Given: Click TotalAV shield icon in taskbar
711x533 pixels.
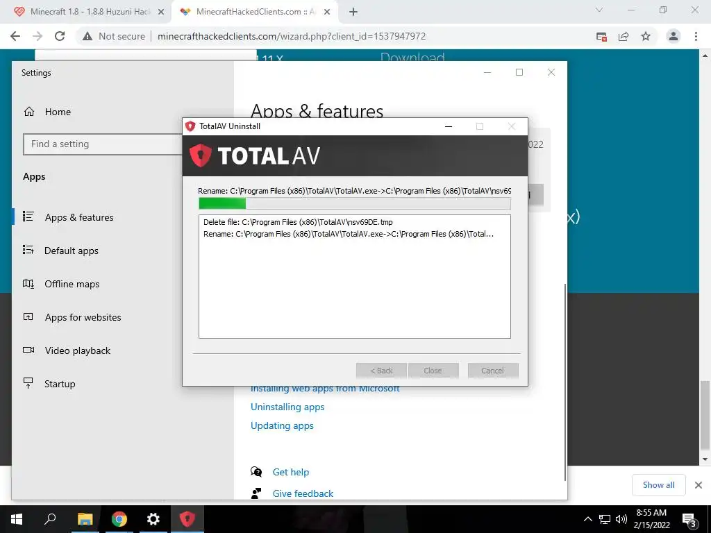Looking at the screenshot, I should pos(187,519).
